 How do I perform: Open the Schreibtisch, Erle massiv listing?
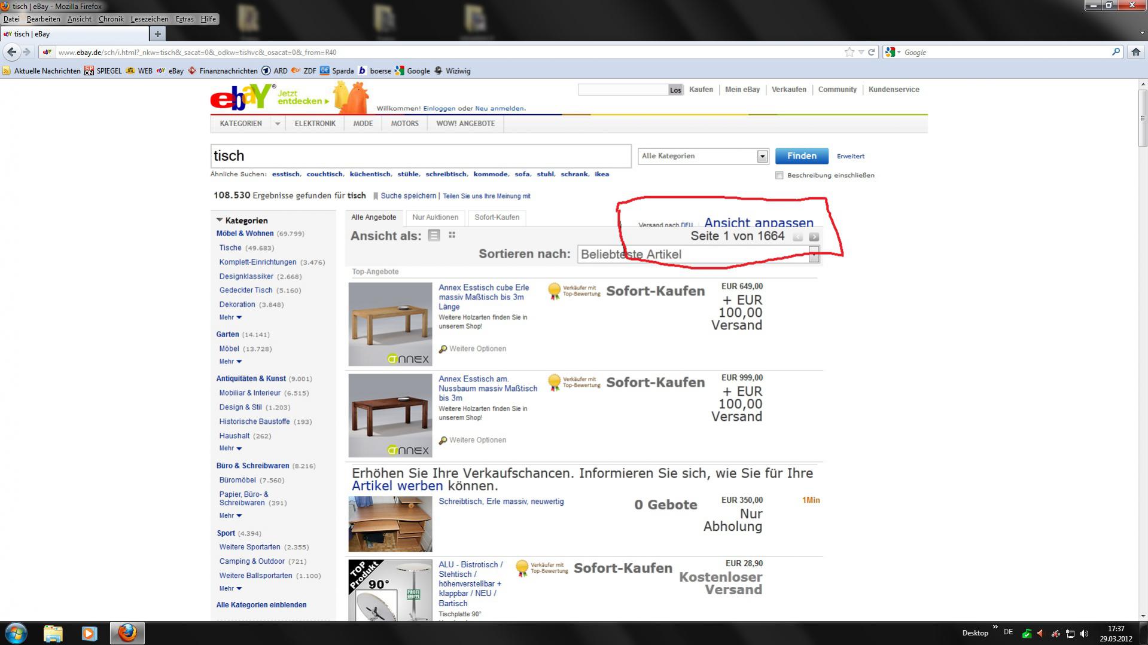501,502
